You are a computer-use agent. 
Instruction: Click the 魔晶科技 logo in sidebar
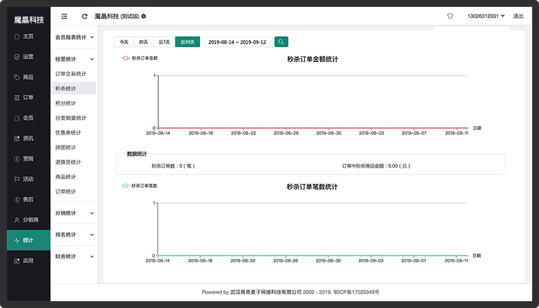29,20
